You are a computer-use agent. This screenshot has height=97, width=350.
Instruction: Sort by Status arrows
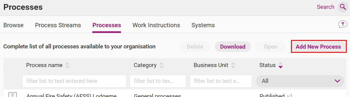[280, 65]
